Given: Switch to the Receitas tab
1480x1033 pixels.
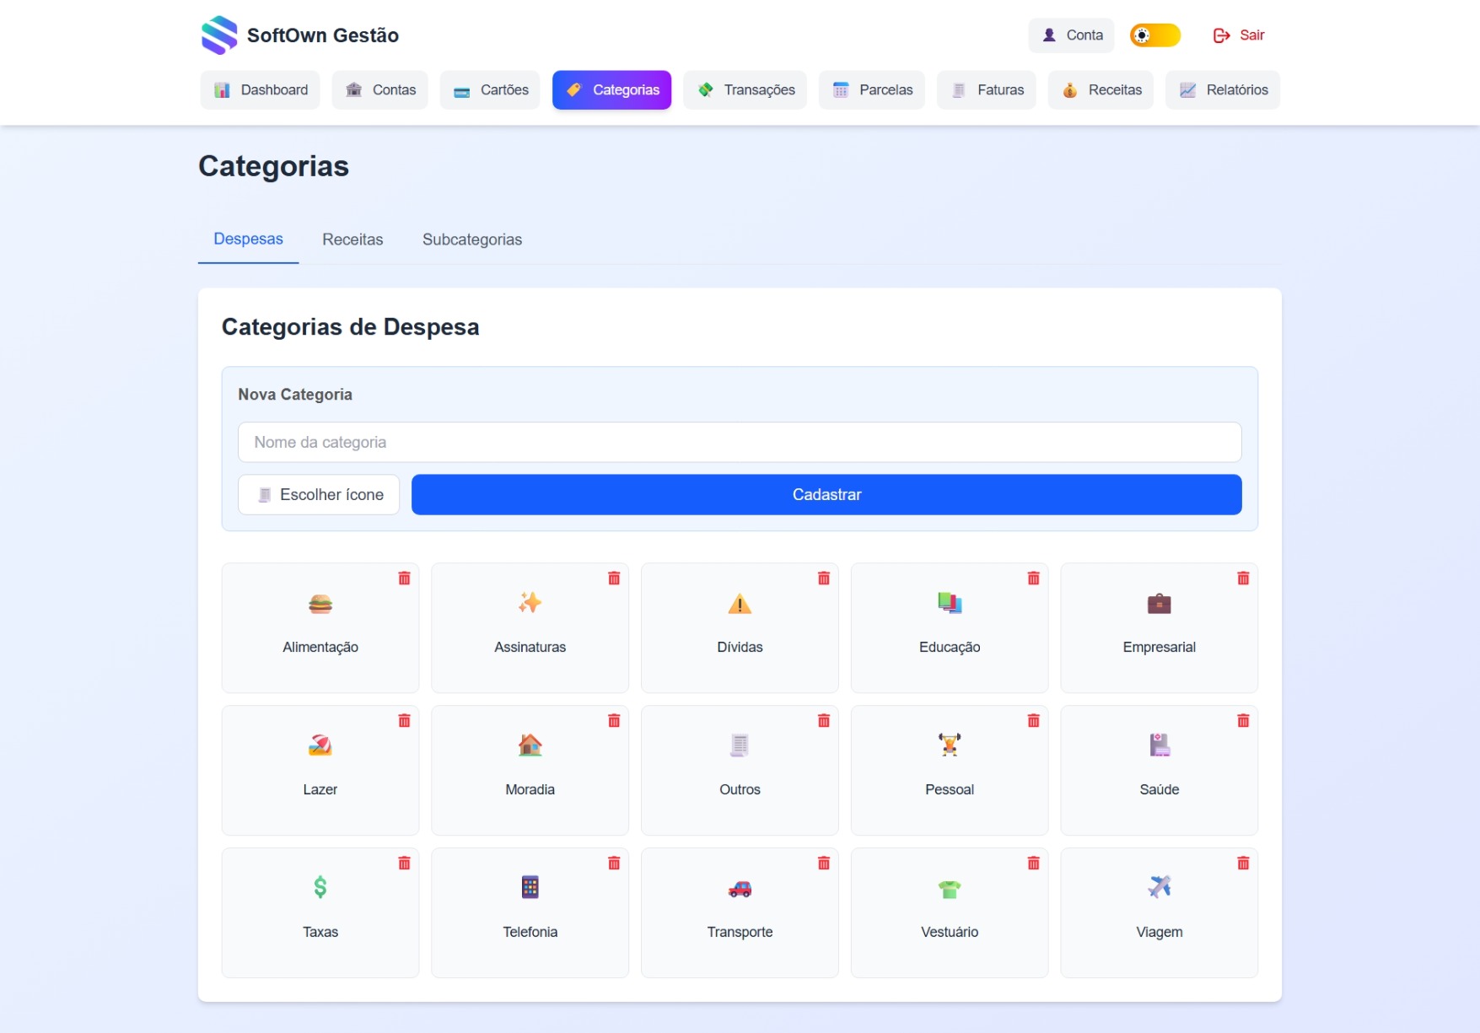Looking at the screenshot, I should [x=353, y=239].
